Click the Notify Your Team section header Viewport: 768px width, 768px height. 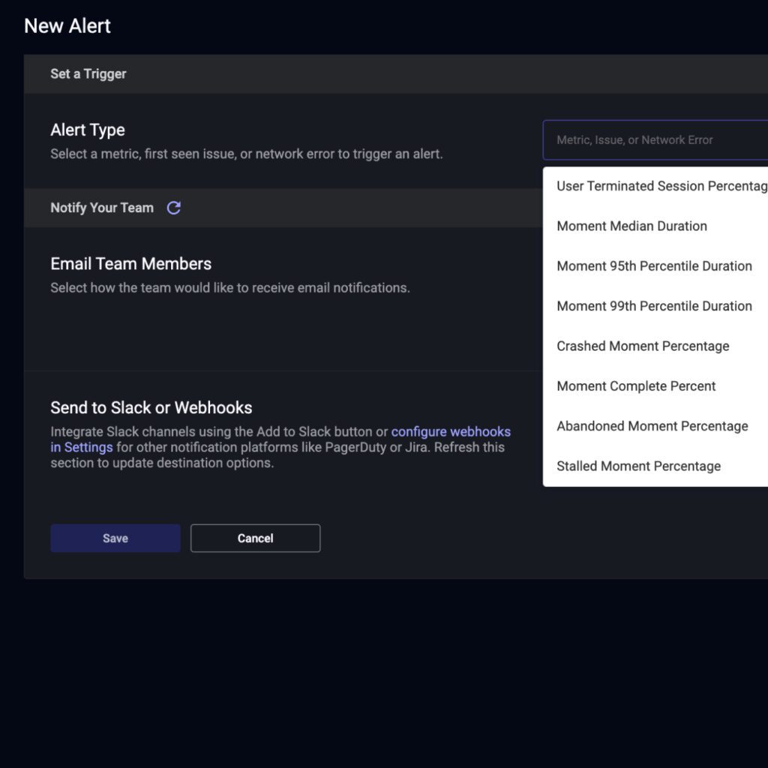point(102,208)
